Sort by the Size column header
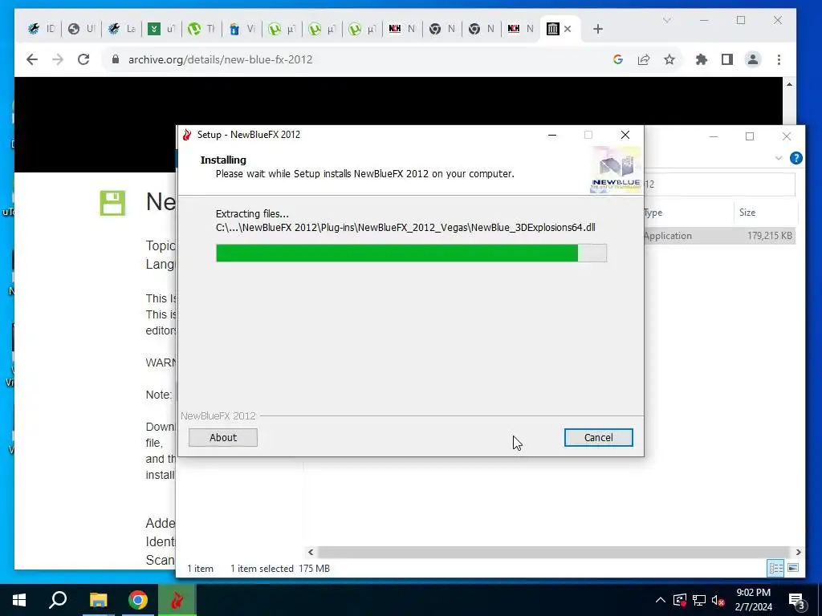The height and width of the screenshot is (616, 822). [765, 212]
